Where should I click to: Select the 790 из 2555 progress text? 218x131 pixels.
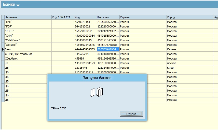coord(59,108)
